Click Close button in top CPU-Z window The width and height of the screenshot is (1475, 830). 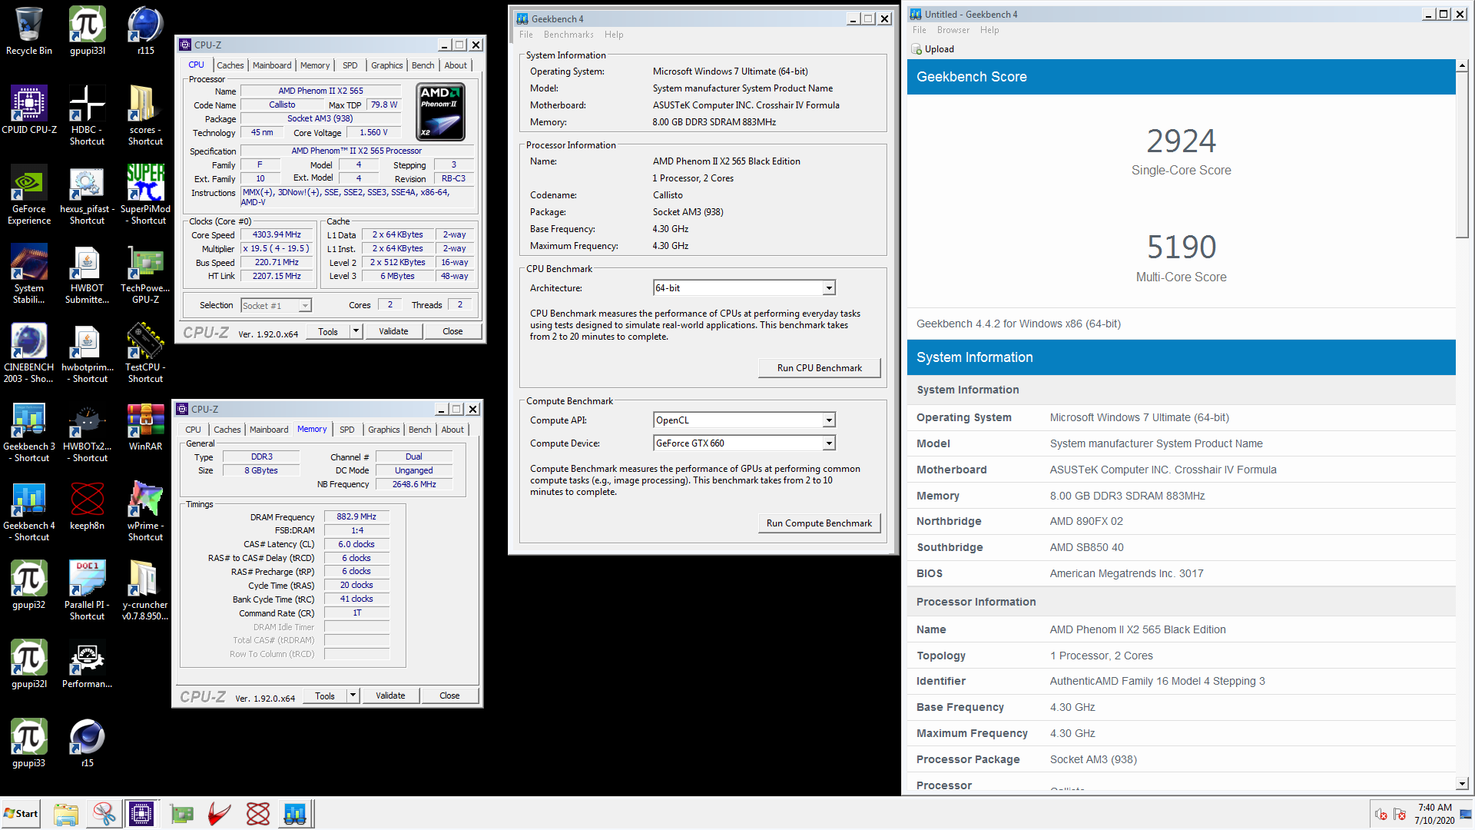coord(452,331)
